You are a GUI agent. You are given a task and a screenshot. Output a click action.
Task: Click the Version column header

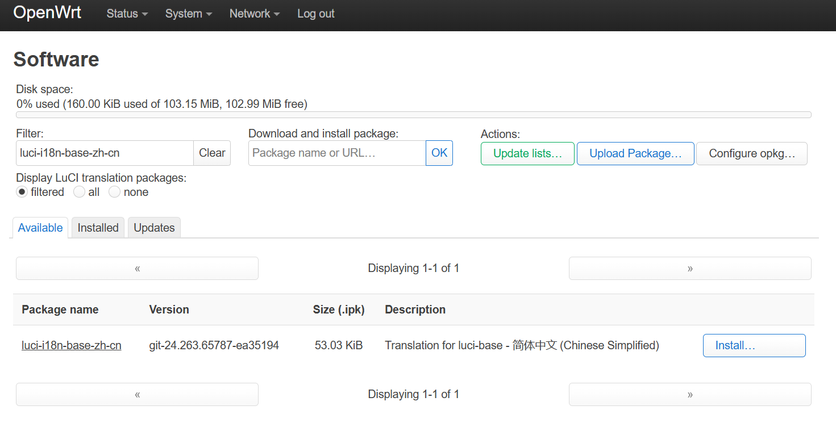pos(169,309)
